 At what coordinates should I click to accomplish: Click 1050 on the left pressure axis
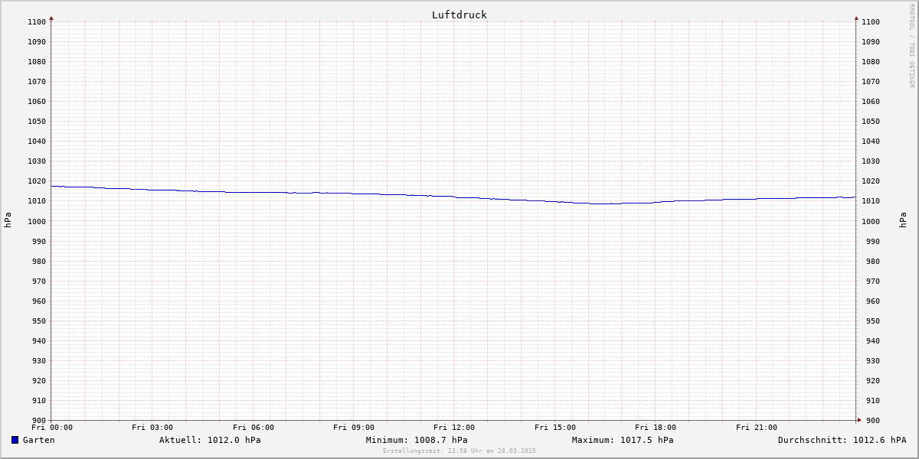coord(37,122)
